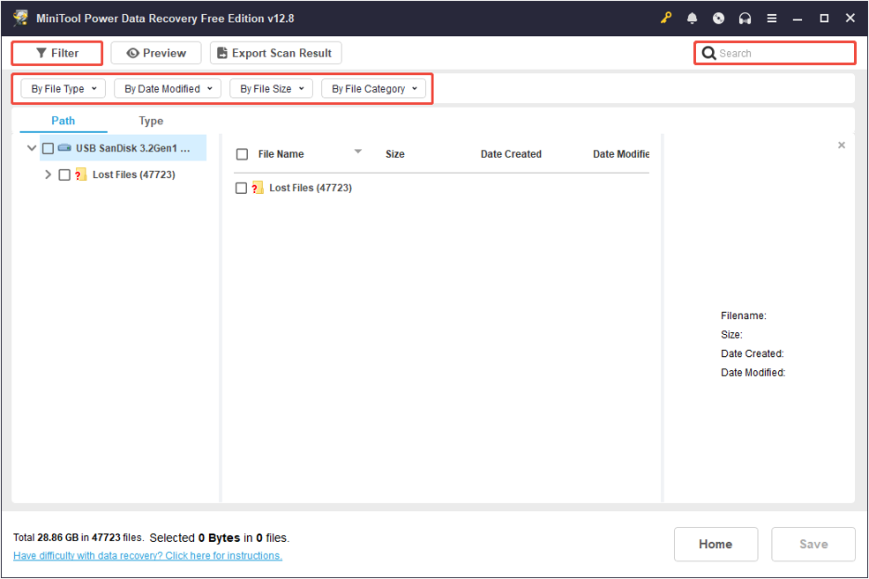Click the search magnifier icon
This screenshot has width=869, height=579.
709,53
